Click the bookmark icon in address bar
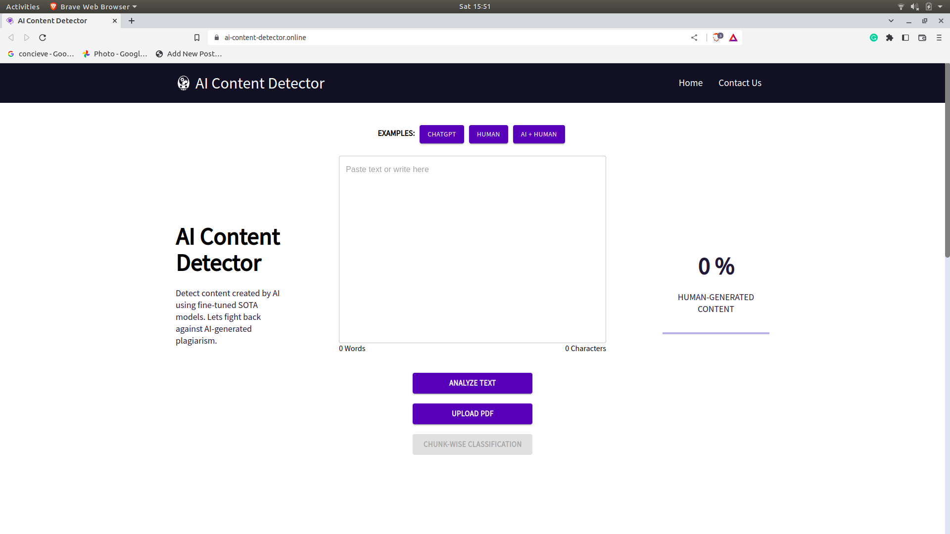 click(x=197, y=37)
